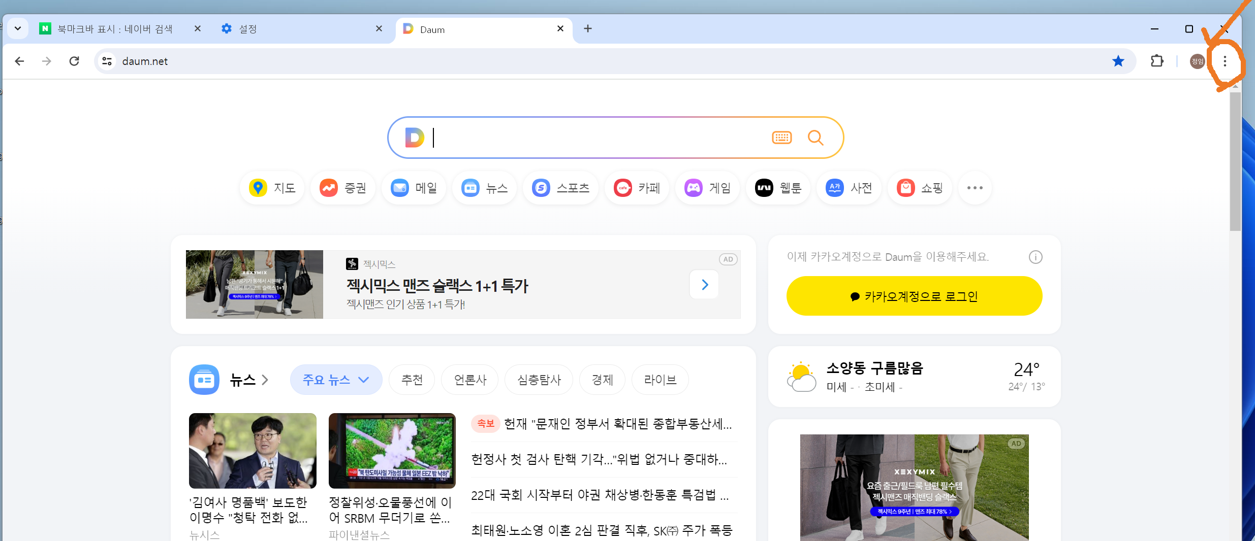Open the Extensions puzzle icon

1157,61
